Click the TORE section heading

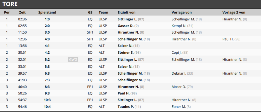tap(10, 4)
